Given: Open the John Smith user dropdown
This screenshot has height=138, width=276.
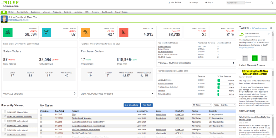Looking at the screenshot, I should pyautogui.click(x=175, y=3).
